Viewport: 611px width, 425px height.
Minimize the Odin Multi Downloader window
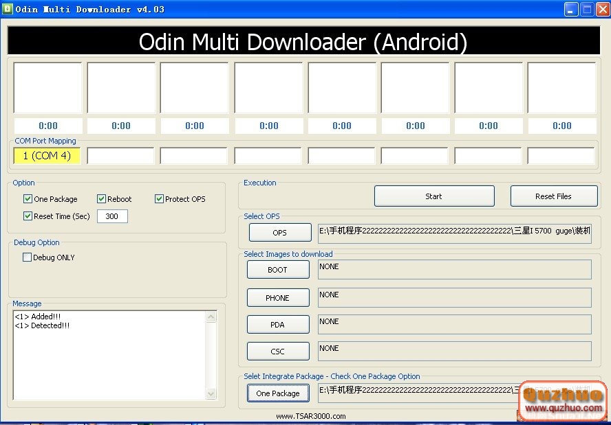click(571, 10)
